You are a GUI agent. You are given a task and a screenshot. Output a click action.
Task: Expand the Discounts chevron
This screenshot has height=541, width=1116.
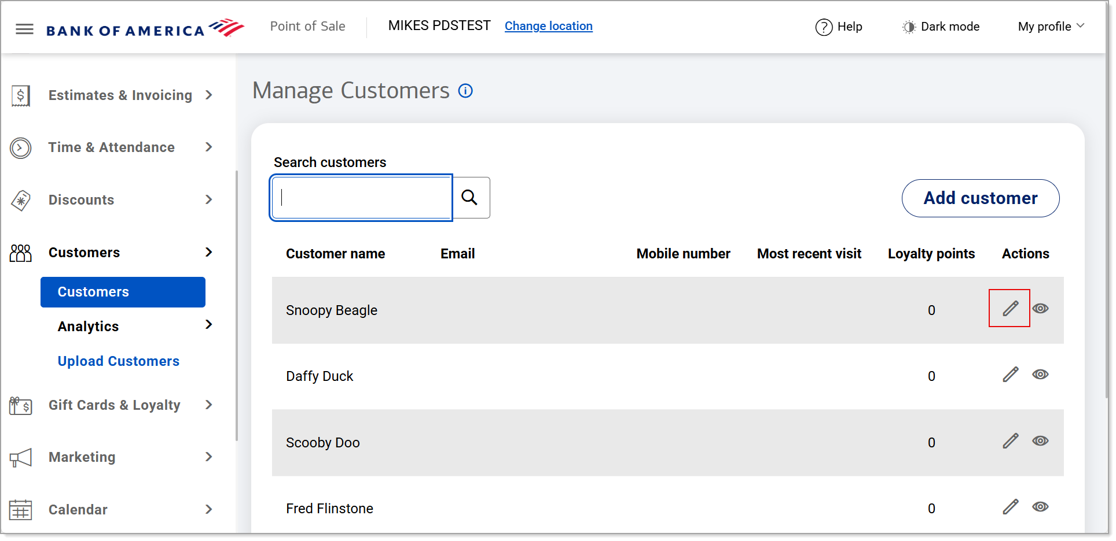click(209, 199)
